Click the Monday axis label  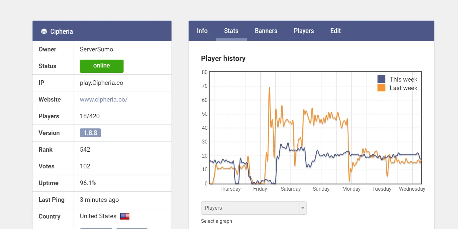coord(352,189)
